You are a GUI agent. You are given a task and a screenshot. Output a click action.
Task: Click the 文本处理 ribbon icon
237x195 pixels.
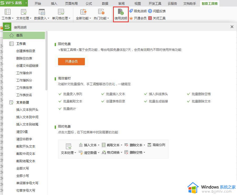[24, 12]
